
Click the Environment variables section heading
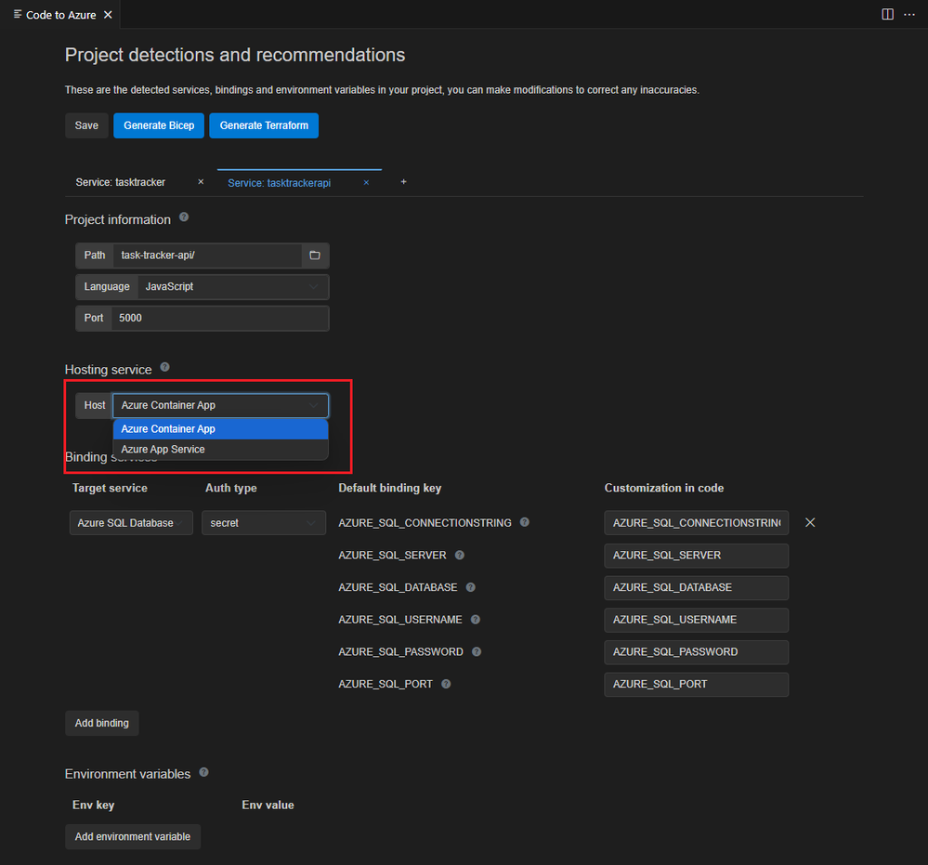127,774
